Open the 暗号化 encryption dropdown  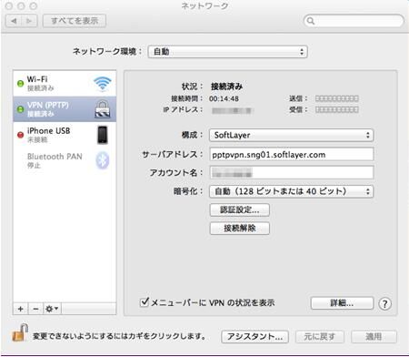click(x=291, y=191)
